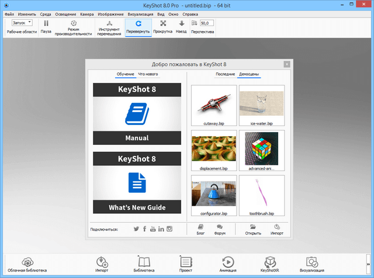Viewport: 374px width, 278px height.
Task: Toggle the Library (Библиотека) panel
Action: coord(144,262)
